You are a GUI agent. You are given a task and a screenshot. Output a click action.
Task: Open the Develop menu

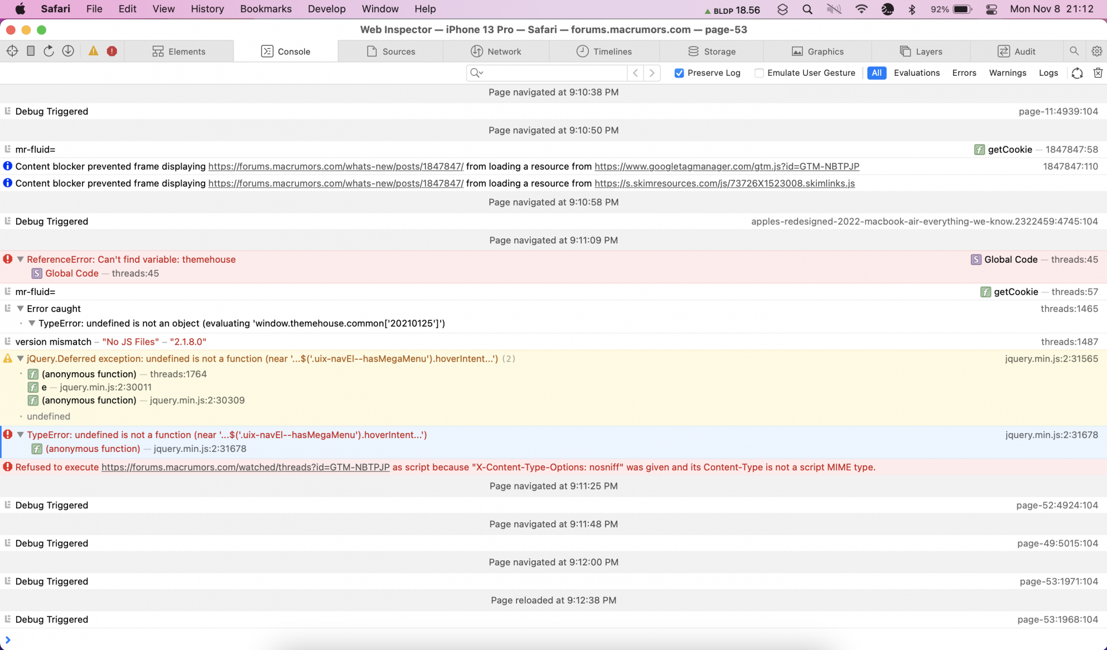click(327, 9)
